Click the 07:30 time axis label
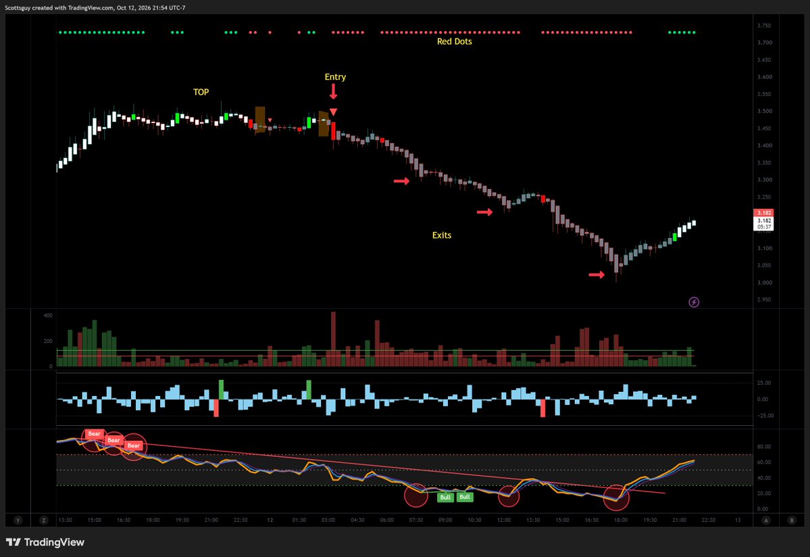 click(416, 520)
